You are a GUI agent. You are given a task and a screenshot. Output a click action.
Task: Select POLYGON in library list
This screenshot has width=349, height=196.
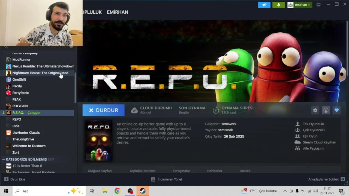[37, 106]
